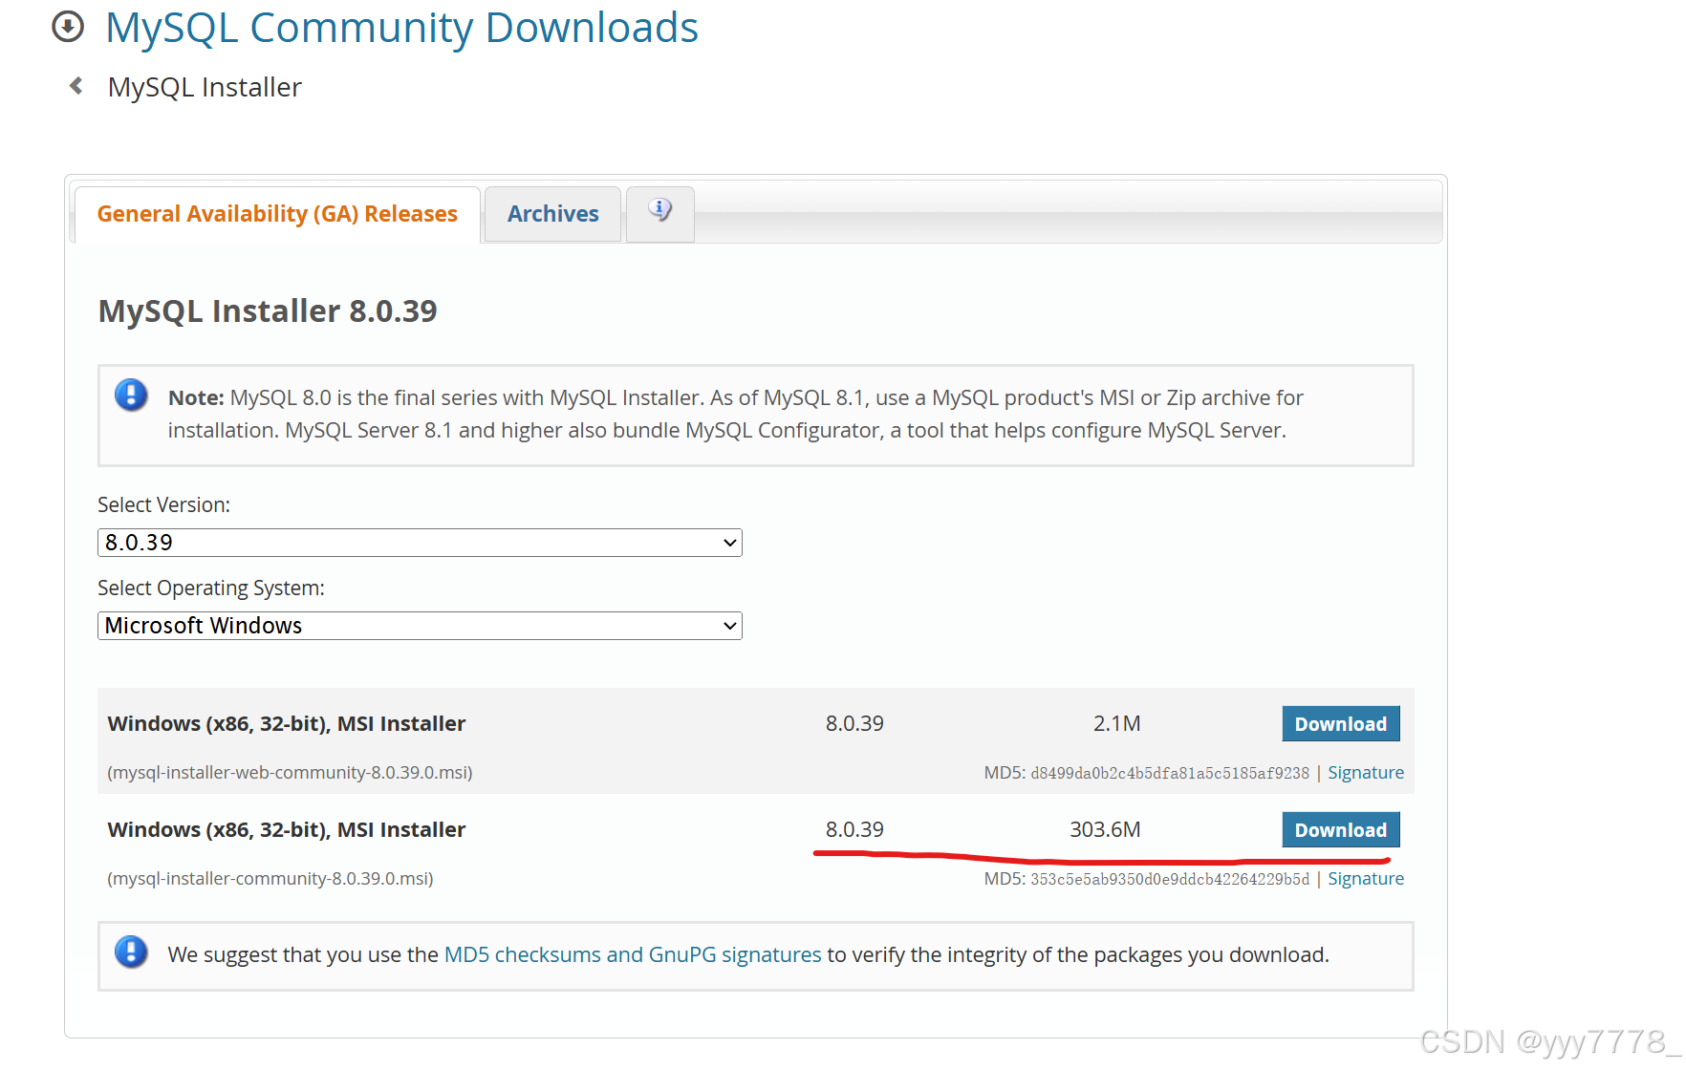Click the info icon beside the MD5 suggestion

(x=131, y=952)
